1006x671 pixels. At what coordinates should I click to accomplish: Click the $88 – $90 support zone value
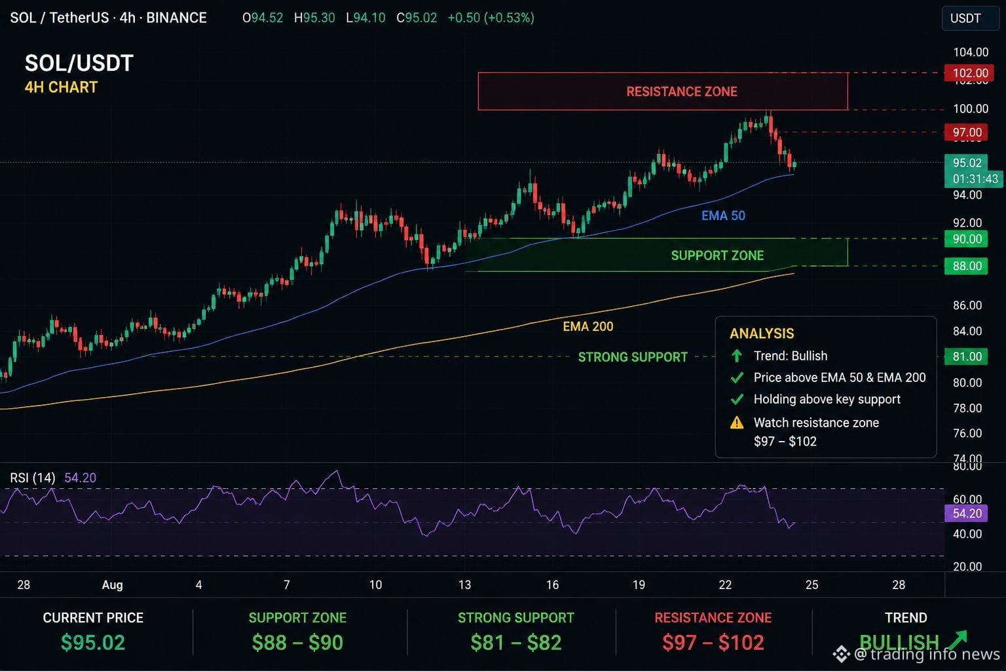(297, 643)
